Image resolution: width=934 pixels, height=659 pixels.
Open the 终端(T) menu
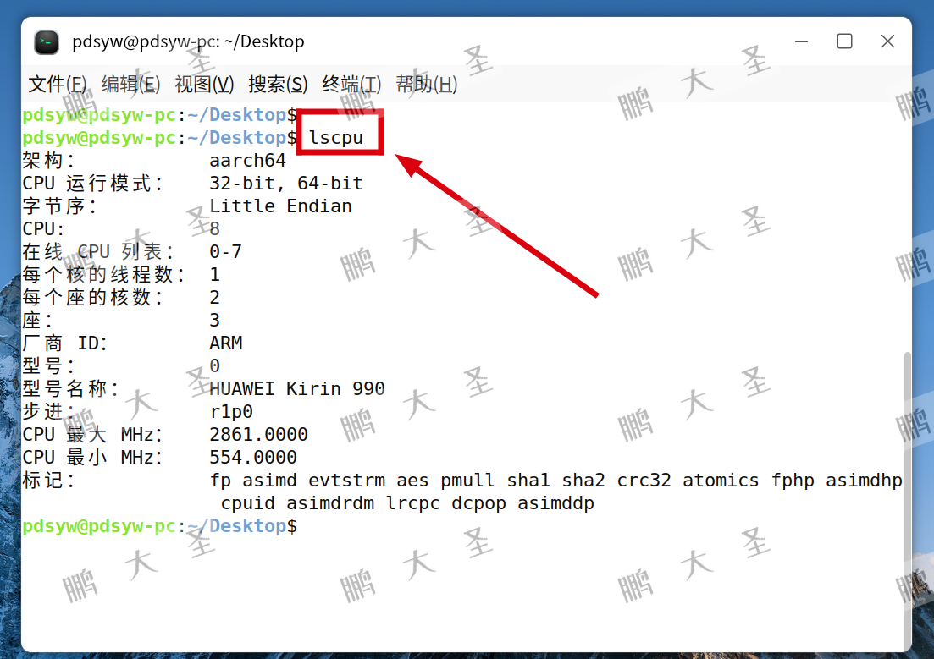click(x=351, y=84)
